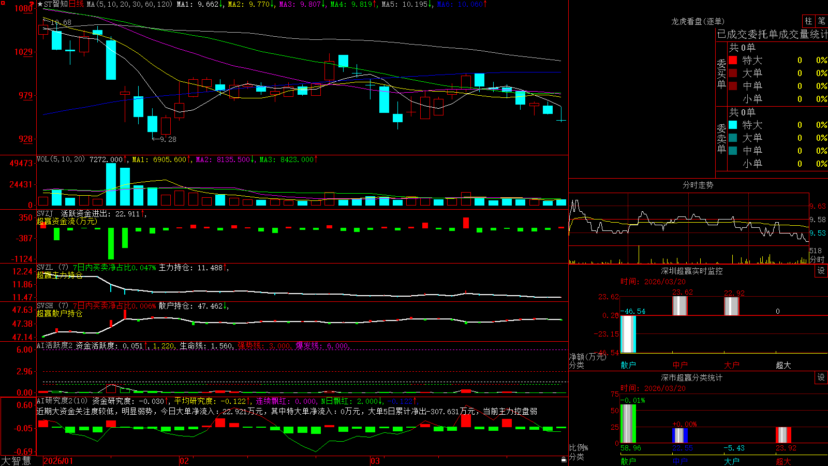The height and width of the screenshot is (466, 828).
Task: Click the teal 中单 swatch under 委卖单
Action: point(733,150)
